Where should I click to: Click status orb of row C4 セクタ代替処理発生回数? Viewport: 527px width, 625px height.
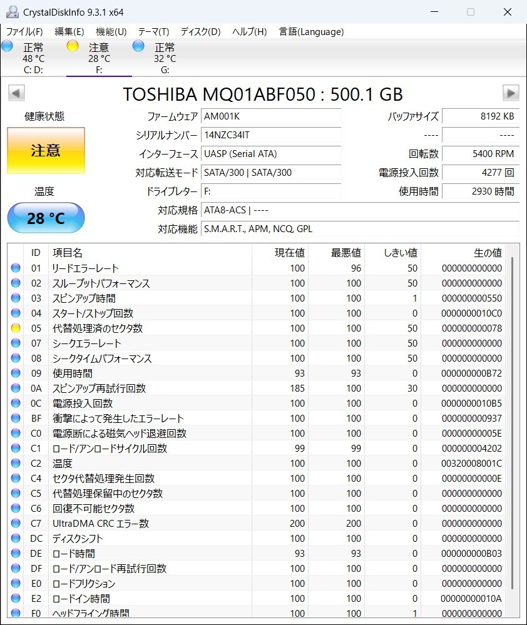(16, 478)
